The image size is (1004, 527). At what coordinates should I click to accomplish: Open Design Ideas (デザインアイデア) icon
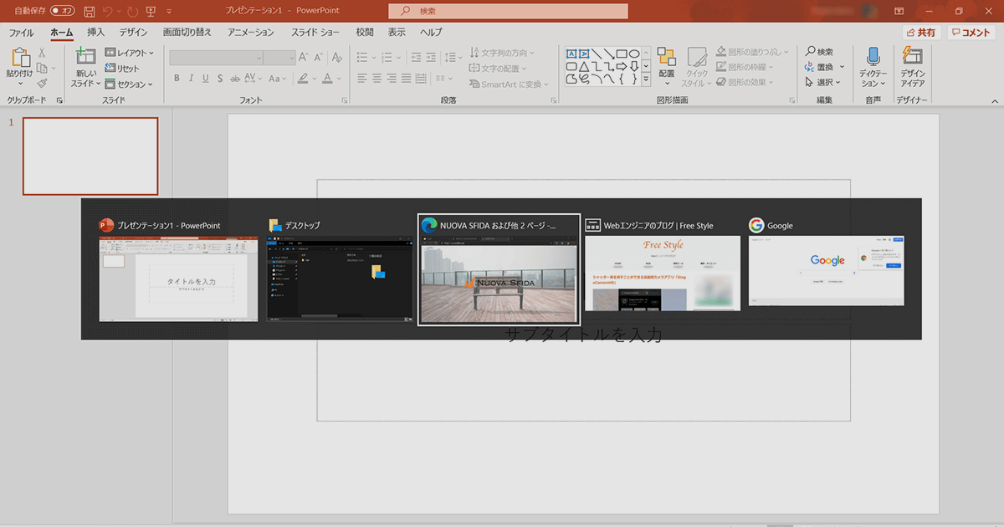coord(913,57)
